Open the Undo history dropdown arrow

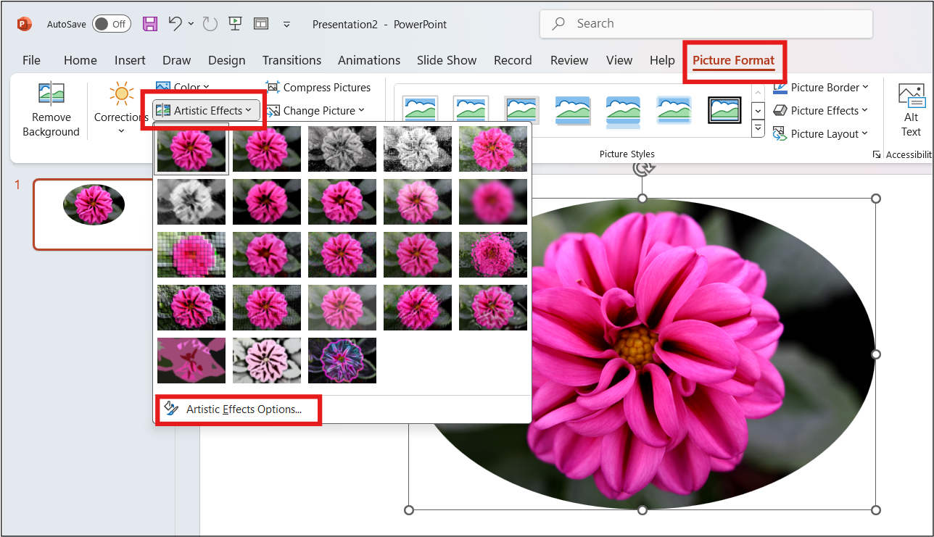tap(191, 24)
